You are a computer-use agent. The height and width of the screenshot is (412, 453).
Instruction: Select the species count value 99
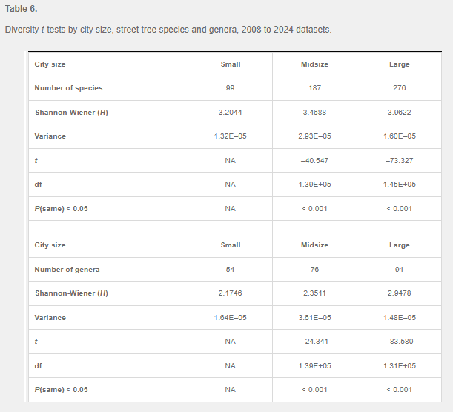click(231, 88)
